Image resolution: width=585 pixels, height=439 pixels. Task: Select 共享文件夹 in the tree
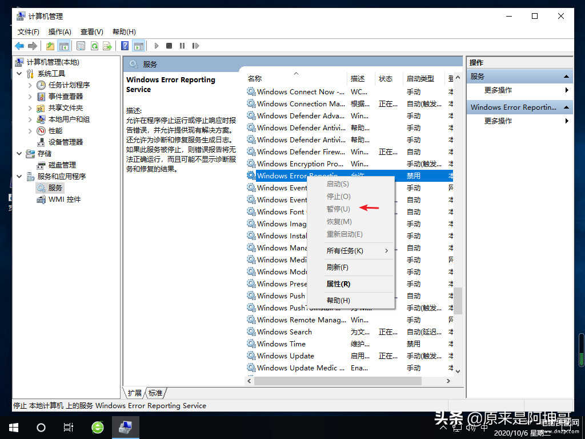pos(65,108)
